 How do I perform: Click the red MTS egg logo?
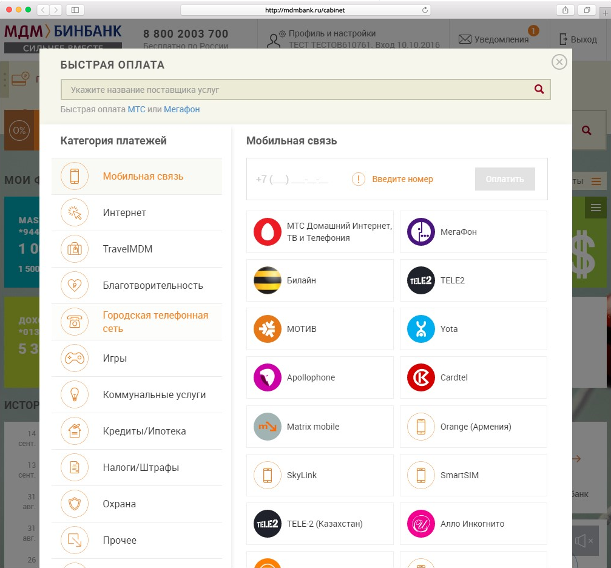268,232
